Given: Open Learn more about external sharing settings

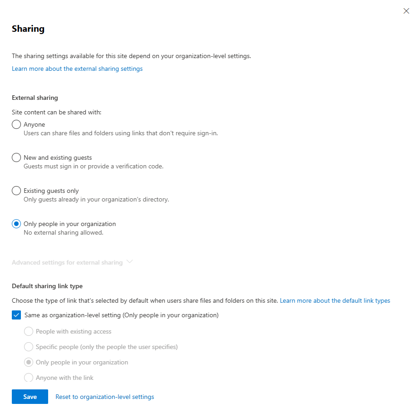Looking at the screenshot, I should 77,69.
